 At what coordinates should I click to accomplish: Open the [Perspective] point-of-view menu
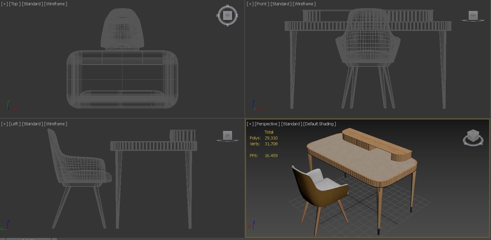click(x=267, y=124)
